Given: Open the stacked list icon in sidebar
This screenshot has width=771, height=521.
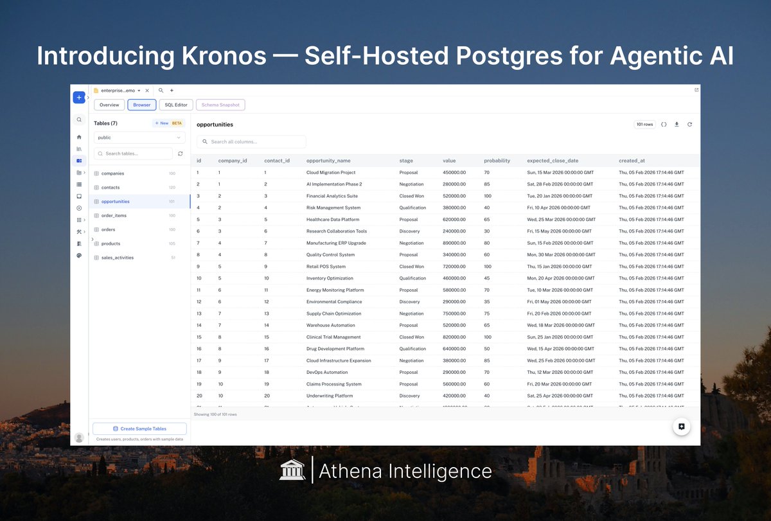Looking at the screenshot, I should pyautogui.click(x=79, y=184).
